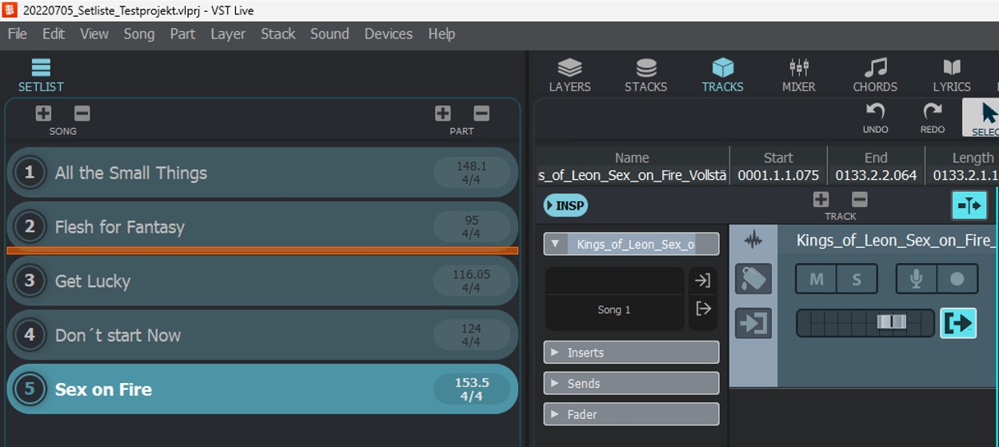999x447 pixels.
Task: Add a new song with plus icon
Action: [43, 114]
